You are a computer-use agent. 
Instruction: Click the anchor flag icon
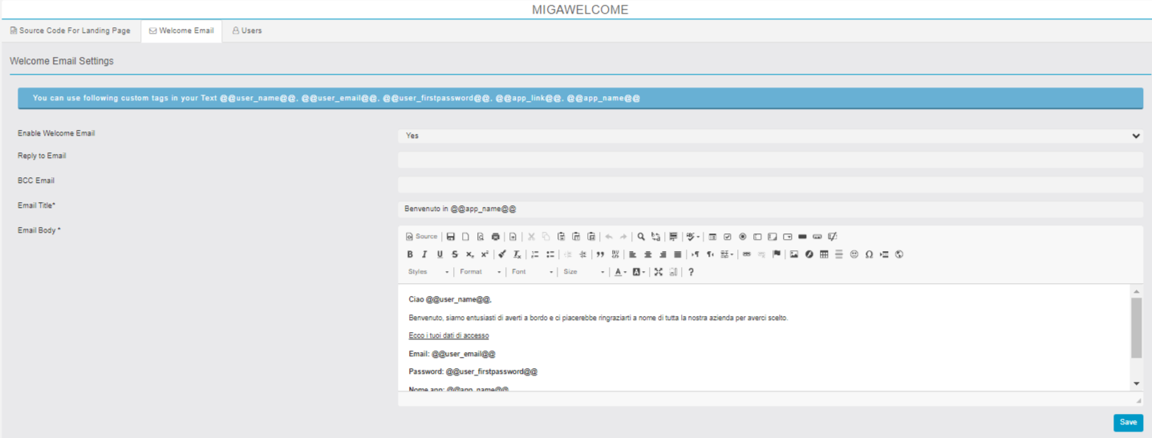tap(776, 254)
